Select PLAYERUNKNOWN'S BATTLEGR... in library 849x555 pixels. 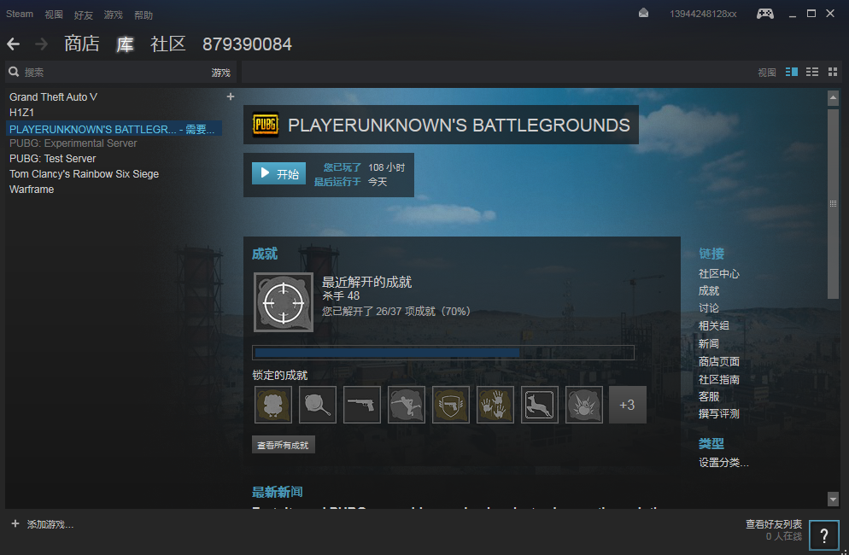click(x=114, y=129)
